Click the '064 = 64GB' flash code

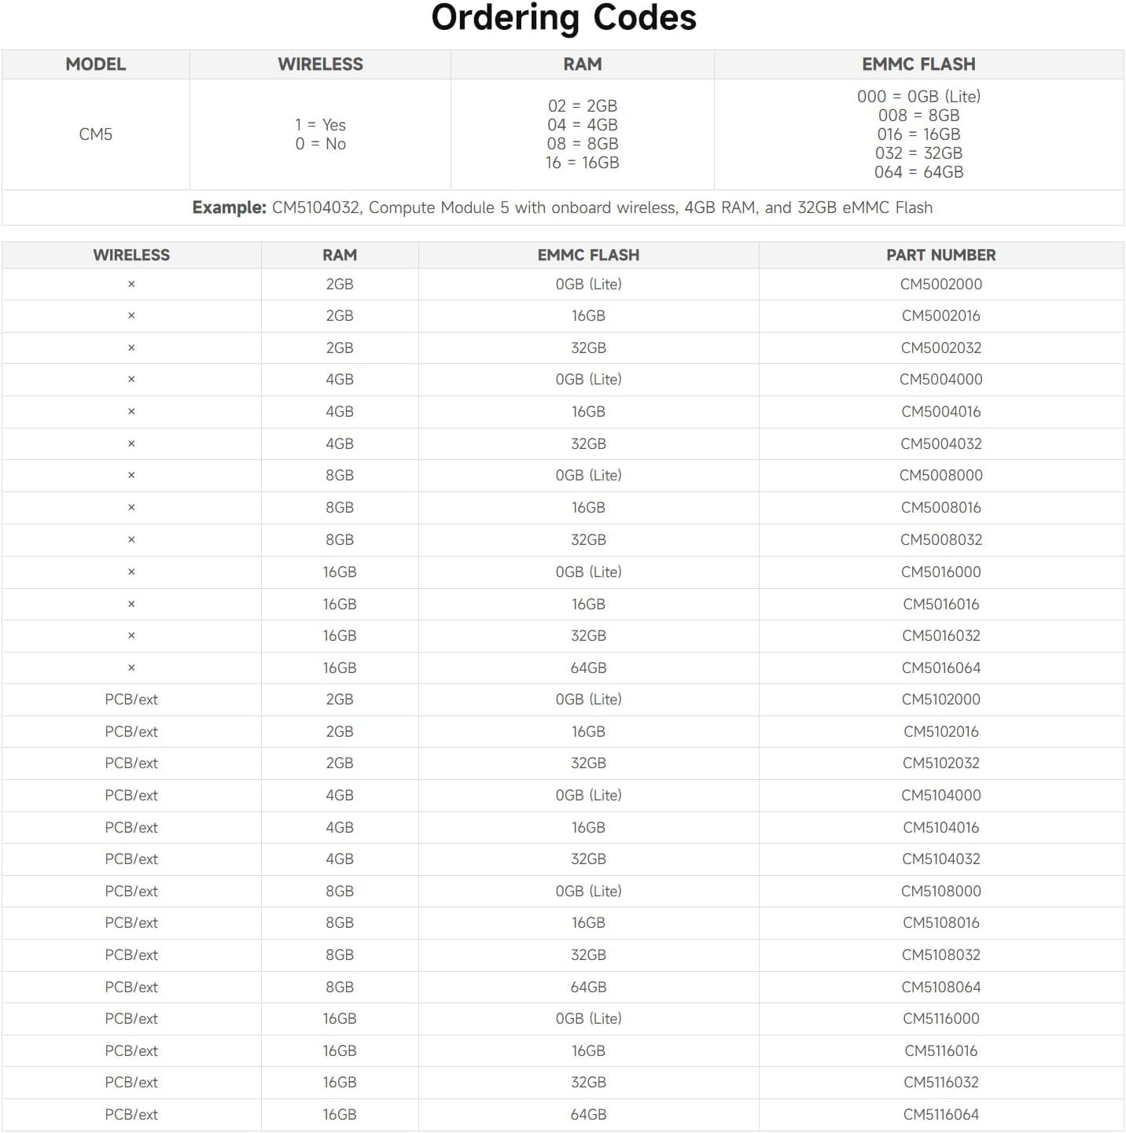(x=918, y=172)
